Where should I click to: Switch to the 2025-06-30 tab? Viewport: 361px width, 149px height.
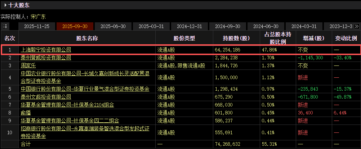pyautogui.click(x=113, y=26)
